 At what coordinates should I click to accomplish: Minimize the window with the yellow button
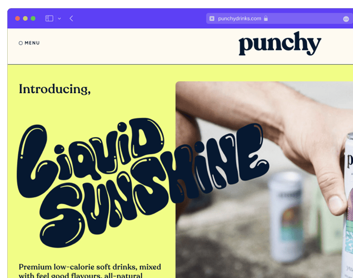(x=25, y=18)
